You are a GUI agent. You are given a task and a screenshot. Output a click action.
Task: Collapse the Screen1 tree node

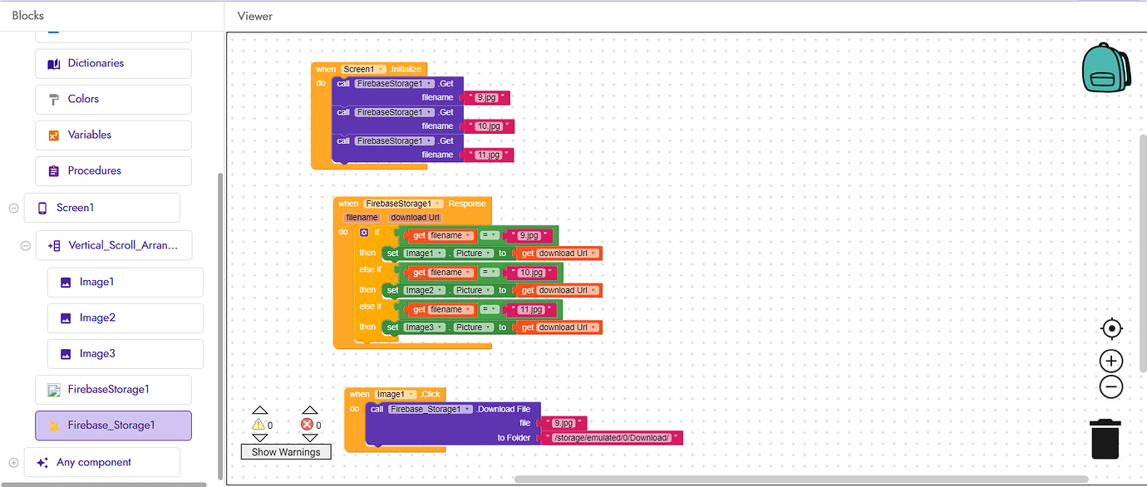pyautogui.click(x=13, y=208)
